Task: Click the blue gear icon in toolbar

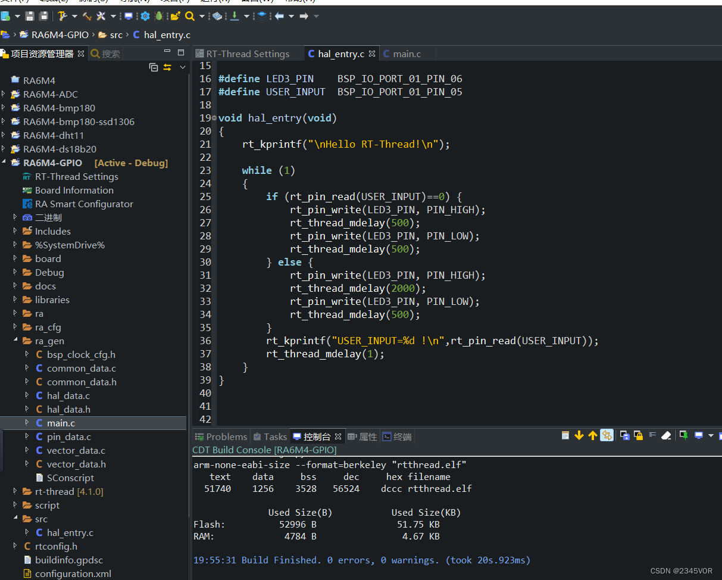Action: pos(145,16)
